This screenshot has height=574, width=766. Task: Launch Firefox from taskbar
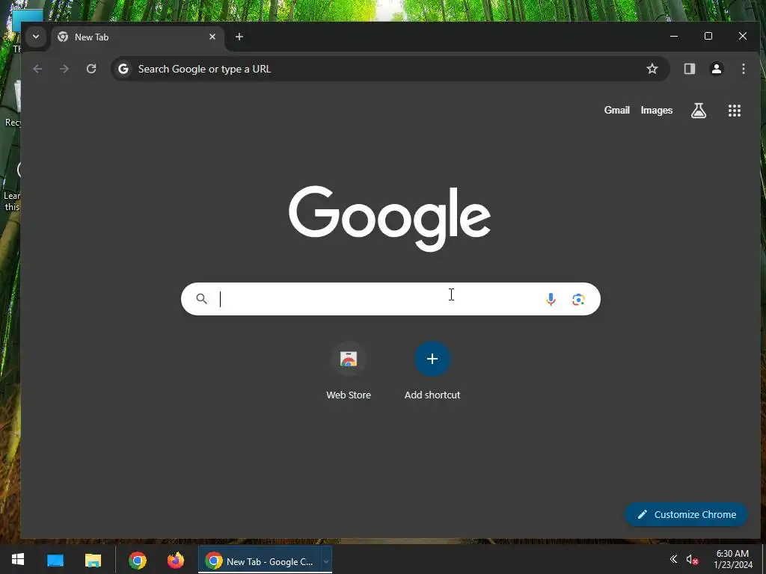tap(176, 561)
